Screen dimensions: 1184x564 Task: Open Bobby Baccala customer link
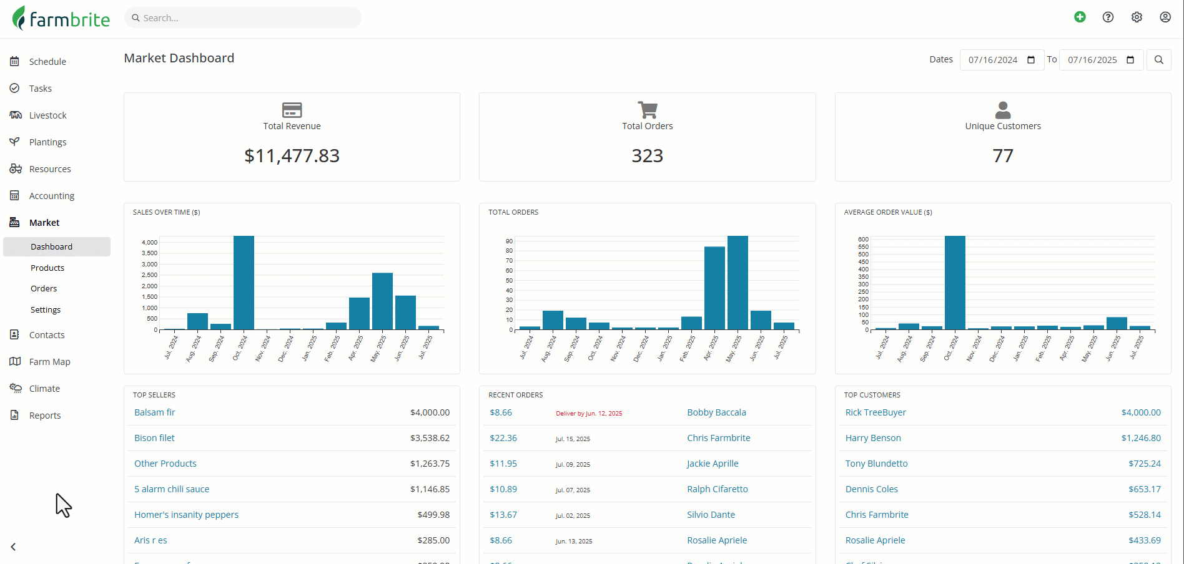tap(716, 412)
